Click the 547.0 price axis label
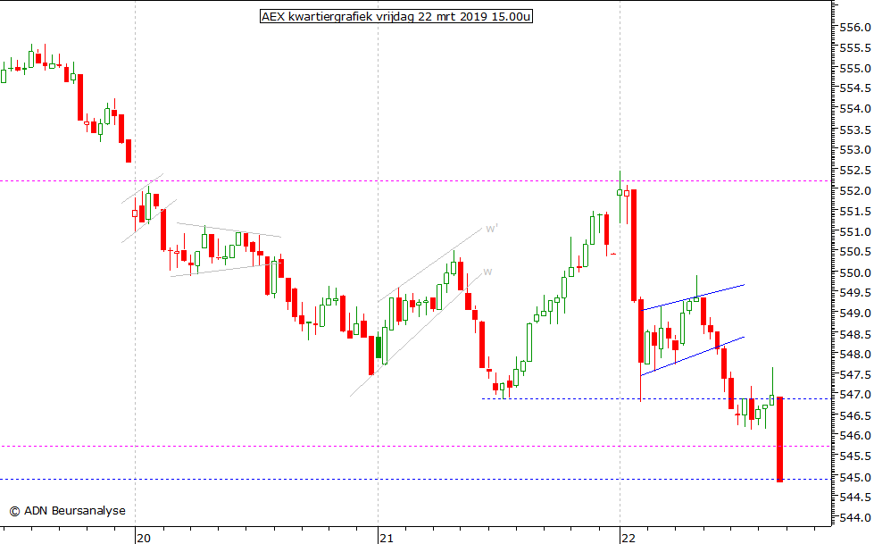The image size is (874, 544). click(x=855, y=396)
